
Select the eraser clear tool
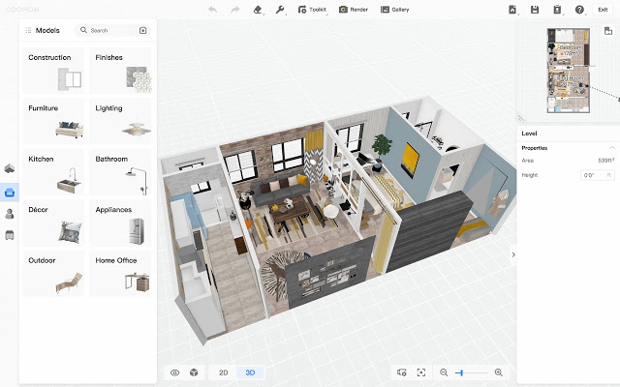pyautogui.click(x=258, y=9)
